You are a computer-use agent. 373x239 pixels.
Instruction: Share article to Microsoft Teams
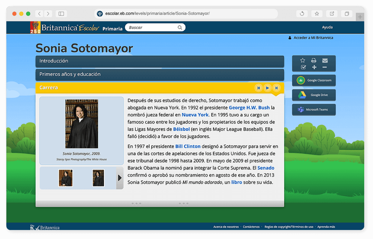(314, 109)
